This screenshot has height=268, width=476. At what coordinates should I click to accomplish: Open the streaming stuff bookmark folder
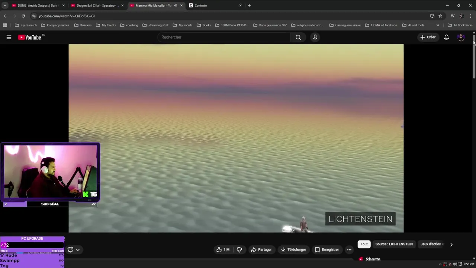(x=155, y=25)
